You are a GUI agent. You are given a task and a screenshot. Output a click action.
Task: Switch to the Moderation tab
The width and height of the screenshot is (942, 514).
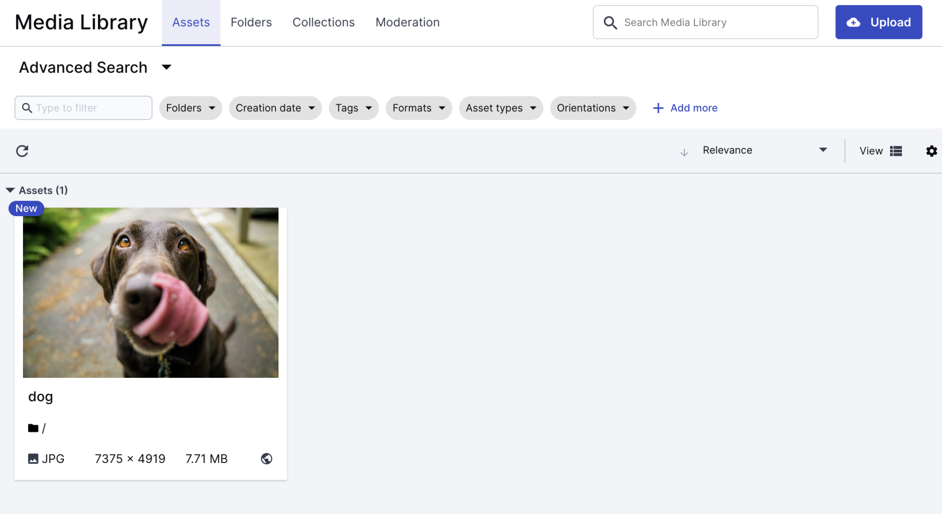[407, 23]
